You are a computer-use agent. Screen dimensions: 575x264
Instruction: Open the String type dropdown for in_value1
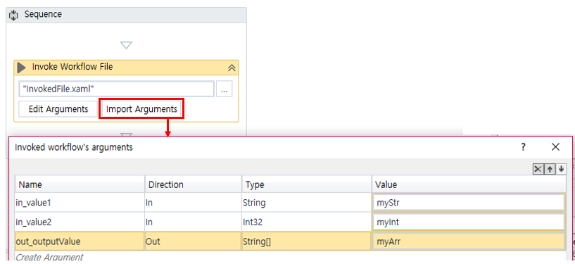(x=307, y=203)
